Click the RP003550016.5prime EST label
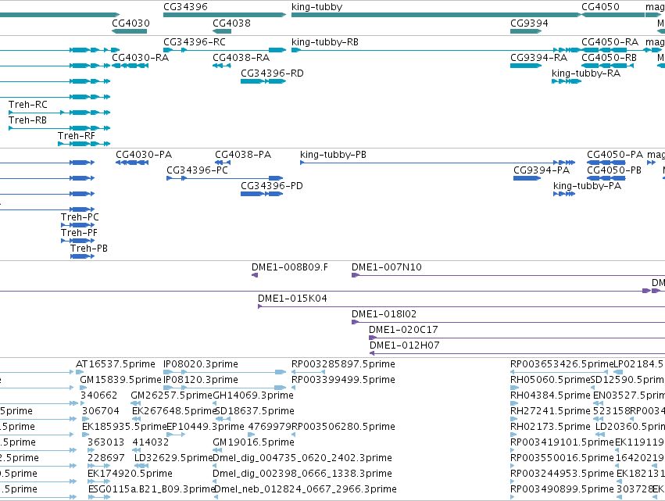Image resolution: width=665 pixels, height=501 pixels. click(562, 459)
